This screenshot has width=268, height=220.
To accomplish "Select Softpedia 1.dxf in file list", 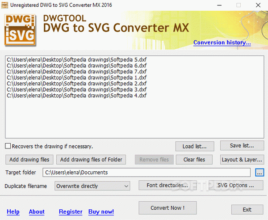I will tap(77, 78).
